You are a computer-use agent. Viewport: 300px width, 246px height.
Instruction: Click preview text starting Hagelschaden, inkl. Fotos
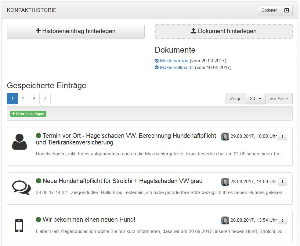click(160, 154)
